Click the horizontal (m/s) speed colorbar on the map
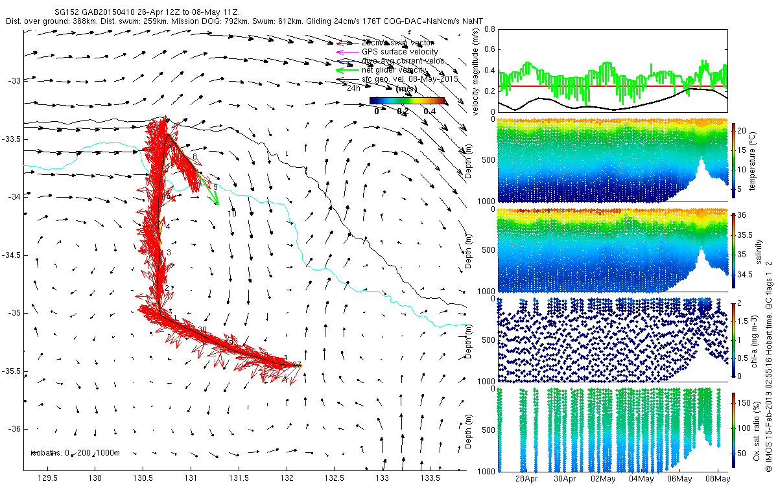The height and width of the screenshot is (486, 778). [x=408, y=100]
